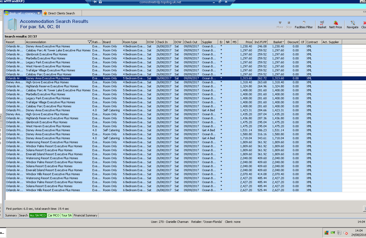
Task: Sort by the Incl.Fl.PP column header
Action: pyautogui.click(x=260, y=42)
